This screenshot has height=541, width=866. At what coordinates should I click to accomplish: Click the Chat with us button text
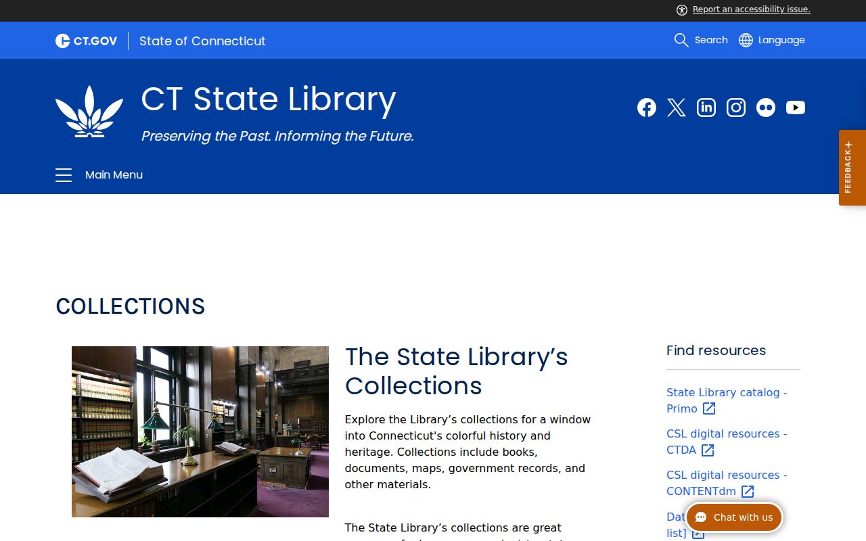point(743,517)
